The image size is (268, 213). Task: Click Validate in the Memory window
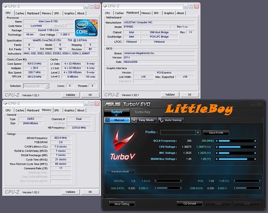coord(70,192)
